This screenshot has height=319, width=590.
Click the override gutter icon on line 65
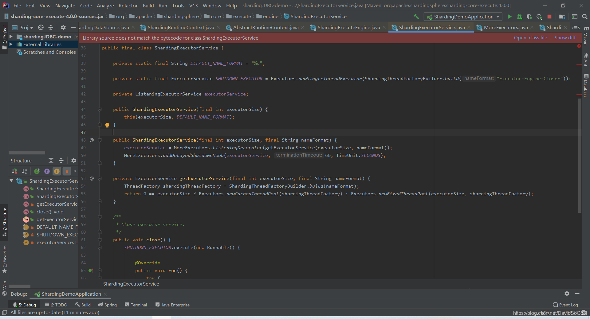click(x=91, y=270)
